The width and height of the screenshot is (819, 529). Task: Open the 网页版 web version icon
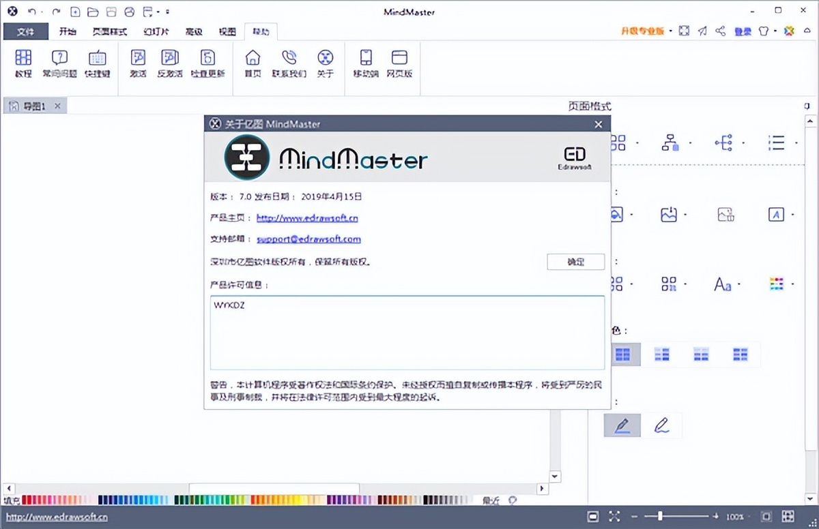(x=399, y=63)
